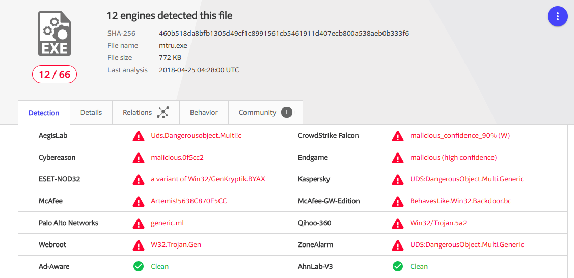Click the Ad-Aware clean checkmark icon
Image resolution: width=574 pixels, height=278 pixels.
pos(139,267)
